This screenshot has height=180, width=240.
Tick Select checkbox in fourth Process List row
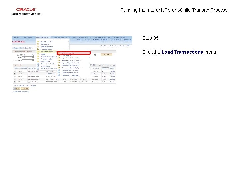tap(15, 79)
